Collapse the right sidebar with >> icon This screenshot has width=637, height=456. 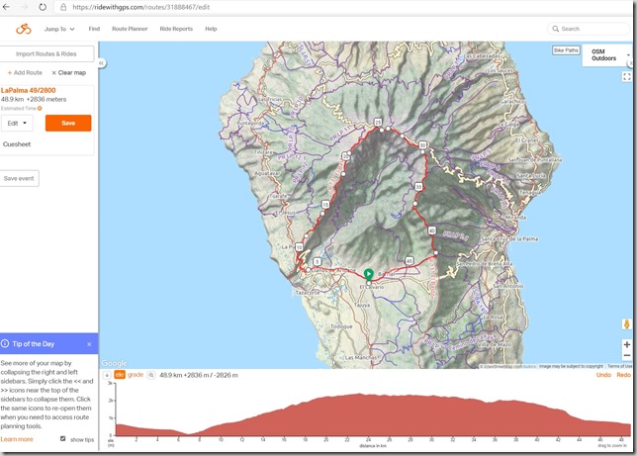click(x=630, y=63)
